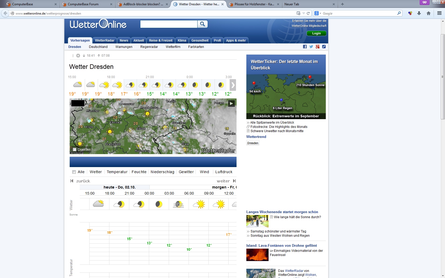Click the WetterOnline search magnifier button
The height and width of the screenshot is (278, 445).
click(x=203, y=24)
